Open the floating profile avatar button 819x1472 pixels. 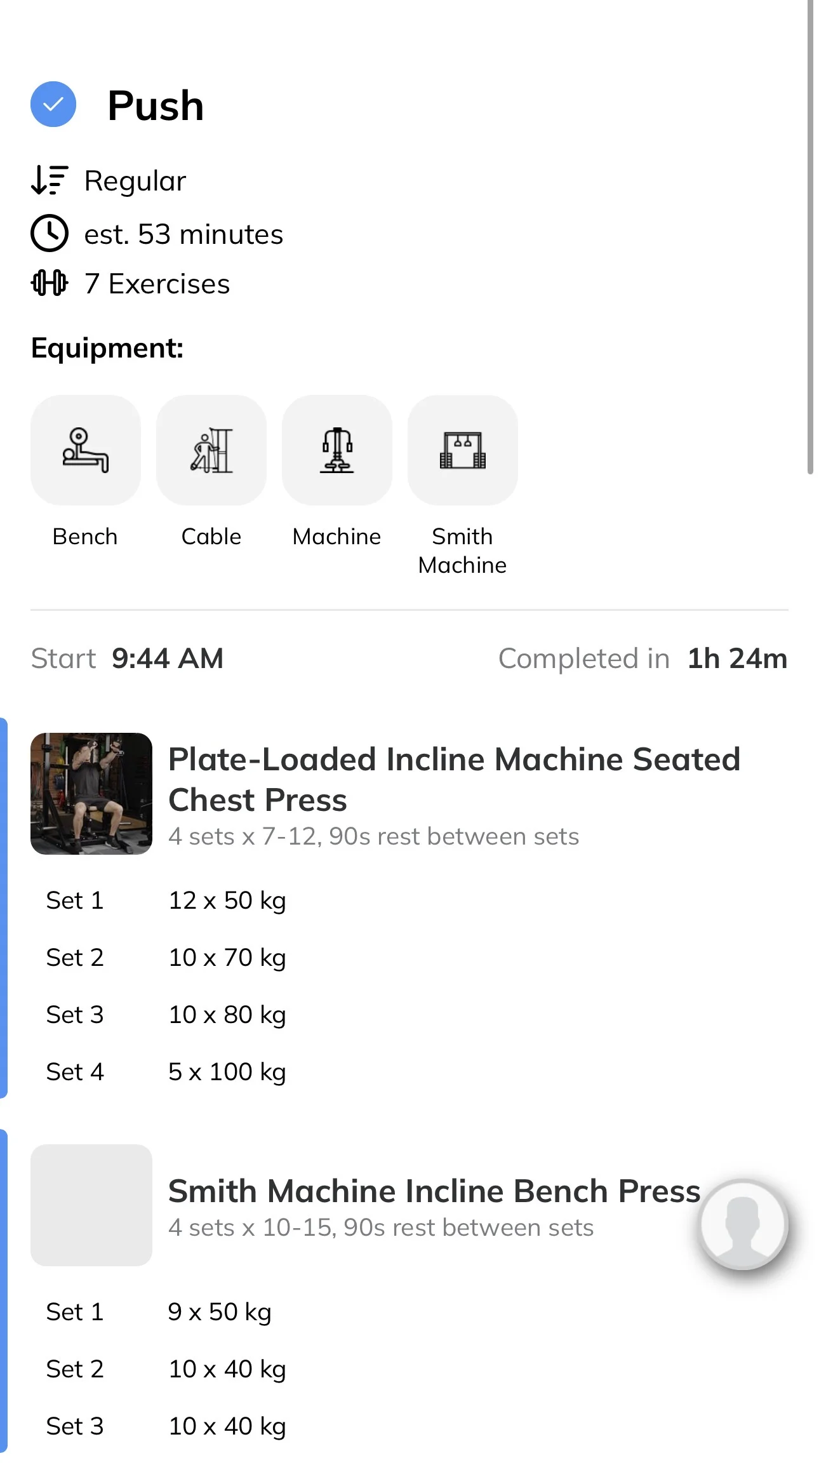(x=743, y=1224)
